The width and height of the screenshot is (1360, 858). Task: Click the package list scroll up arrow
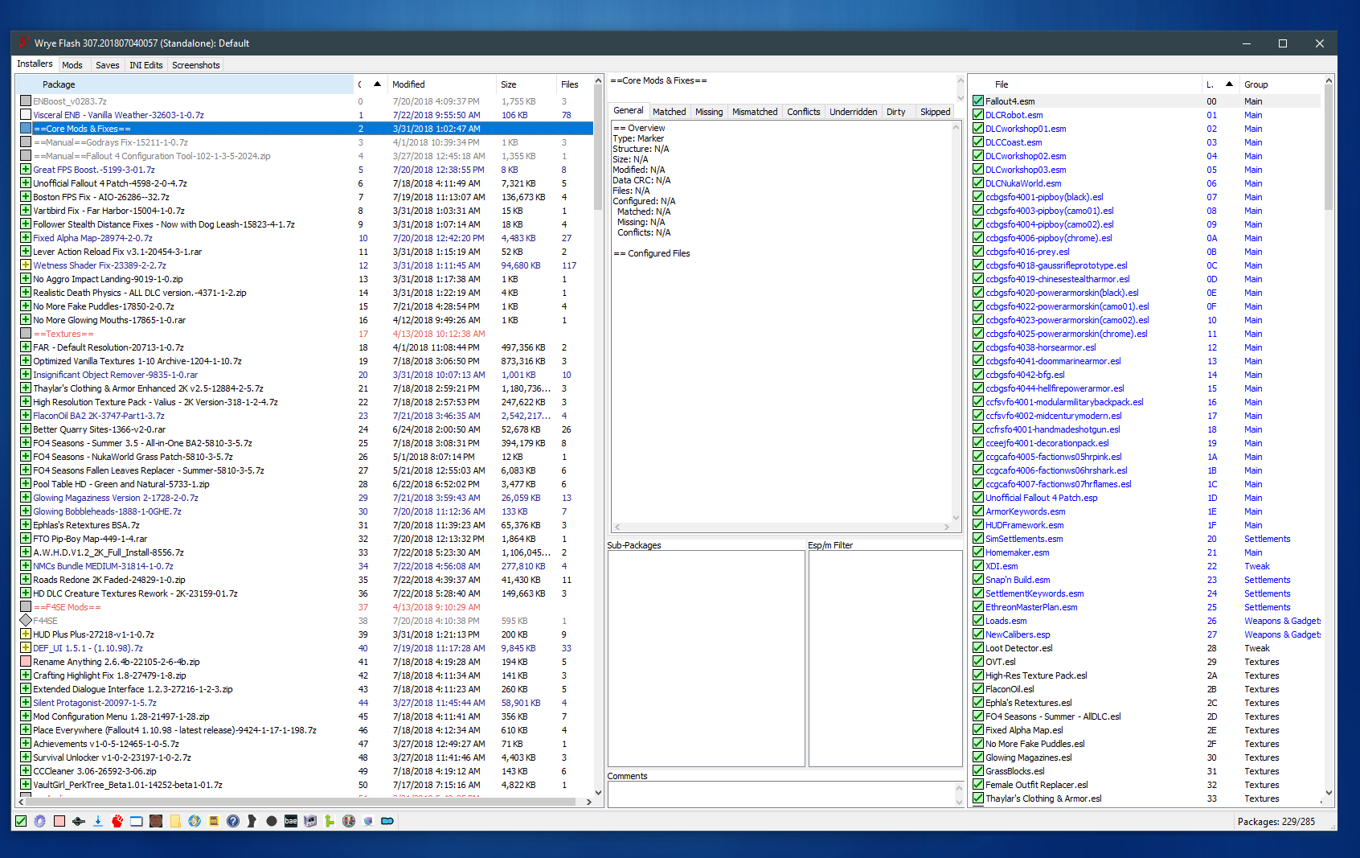coord(598,80)
